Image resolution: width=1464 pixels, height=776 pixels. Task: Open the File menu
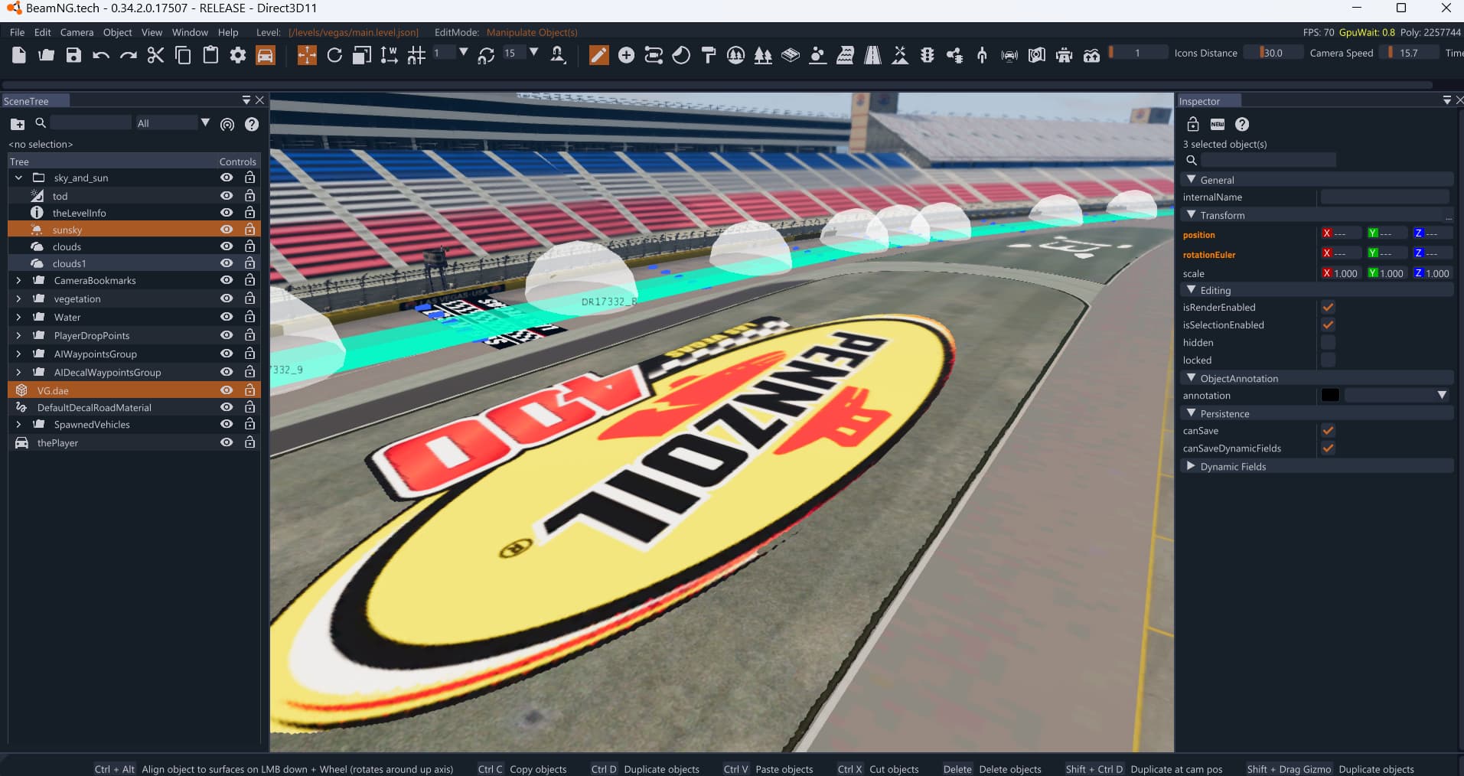point(17,32)
